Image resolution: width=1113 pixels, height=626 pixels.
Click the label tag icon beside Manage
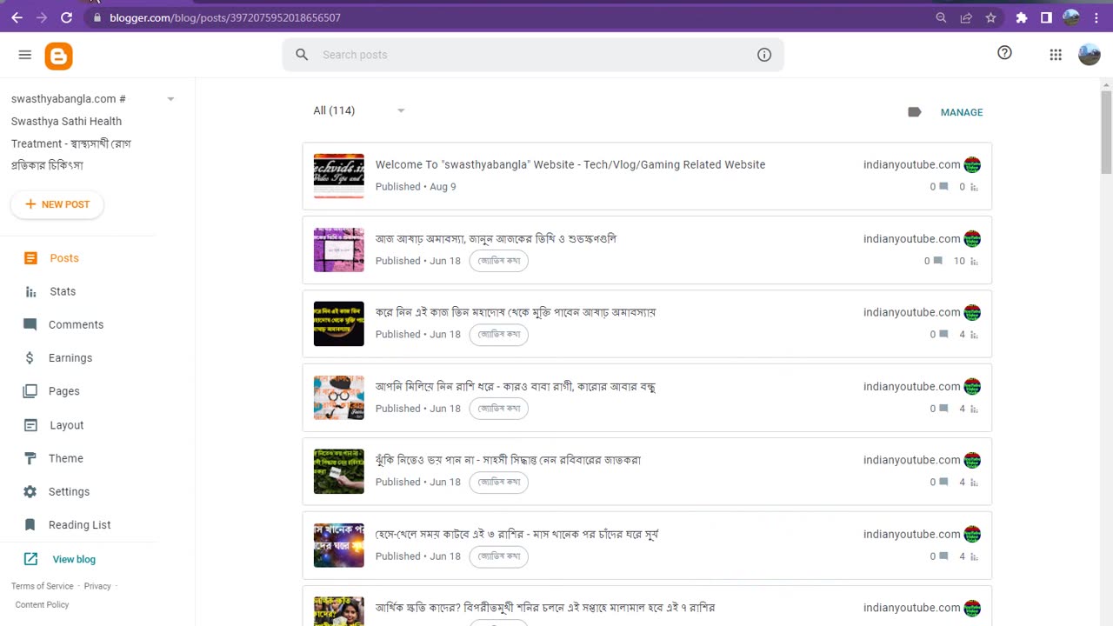point(914,112)
